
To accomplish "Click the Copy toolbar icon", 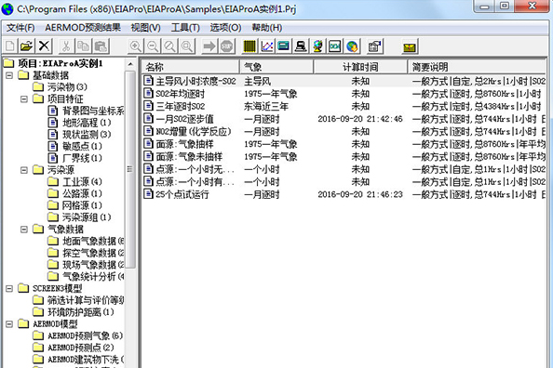I will point(84,46).
